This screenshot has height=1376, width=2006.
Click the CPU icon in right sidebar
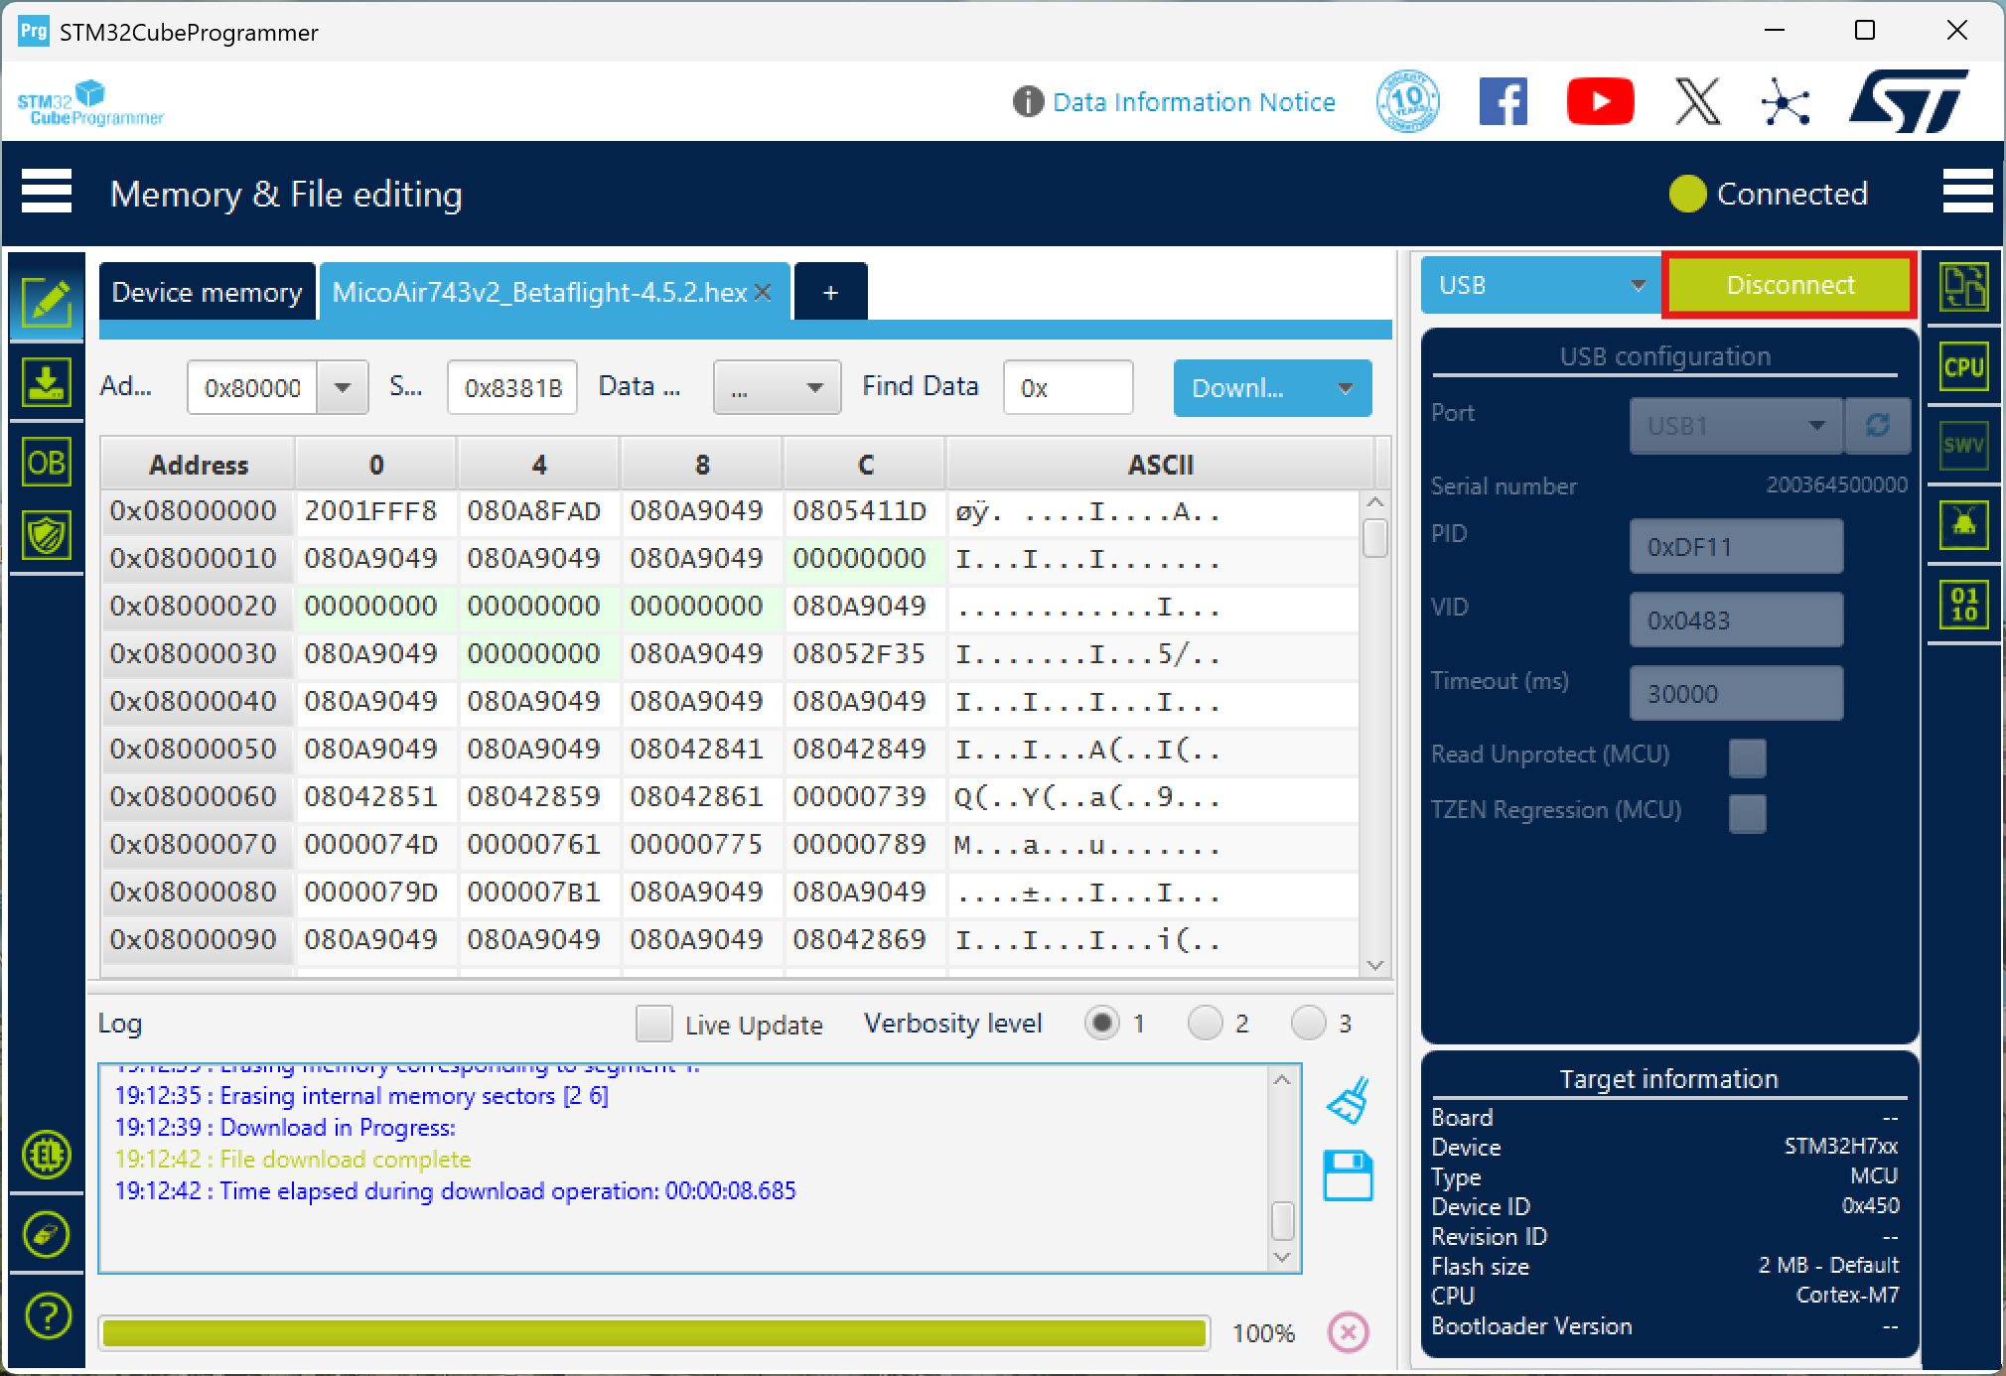pyautogui.click(x=1963, y=367)
